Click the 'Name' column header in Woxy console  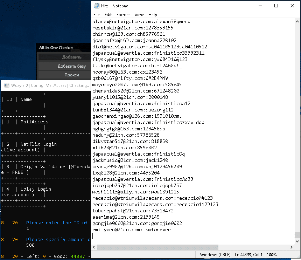(26, 100)
